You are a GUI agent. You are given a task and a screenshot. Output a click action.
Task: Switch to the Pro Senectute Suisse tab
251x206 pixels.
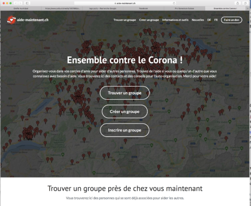tap(184, 9)
